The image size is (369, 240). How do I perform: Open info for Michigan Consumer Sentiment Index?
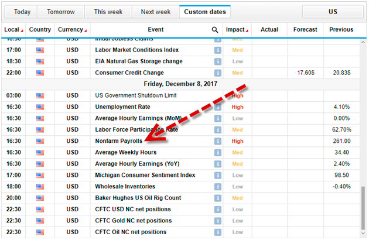click(218, 175)
